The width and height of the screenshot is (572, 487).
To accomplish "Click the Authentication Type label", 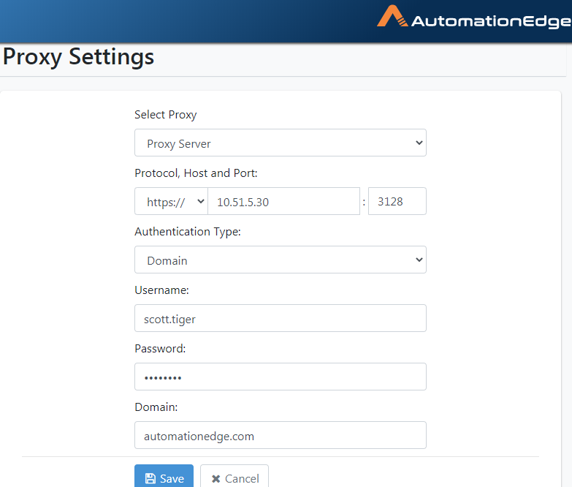I will tap(188, 232).
